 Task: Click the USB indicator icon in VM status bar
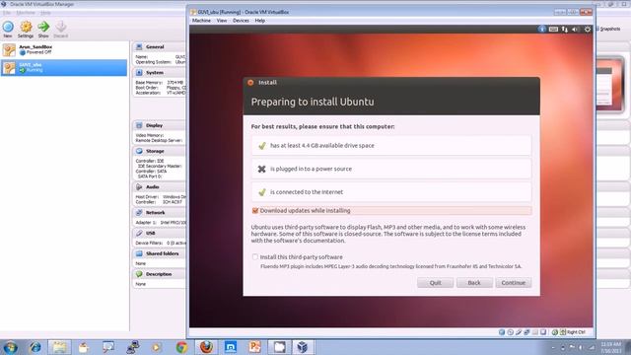pos(519,332)
